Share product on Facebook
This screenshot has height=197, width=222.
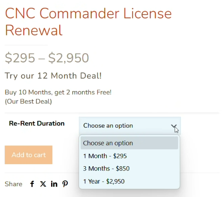pyautogui.click(x=32, y=184)
